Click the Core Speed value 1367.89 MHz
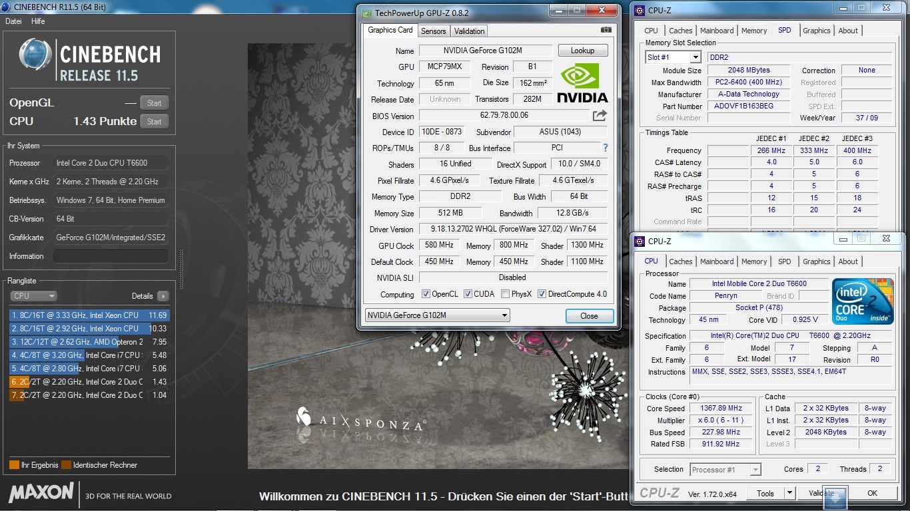Viewport: 910px width, 511px height. coord(721,408)
